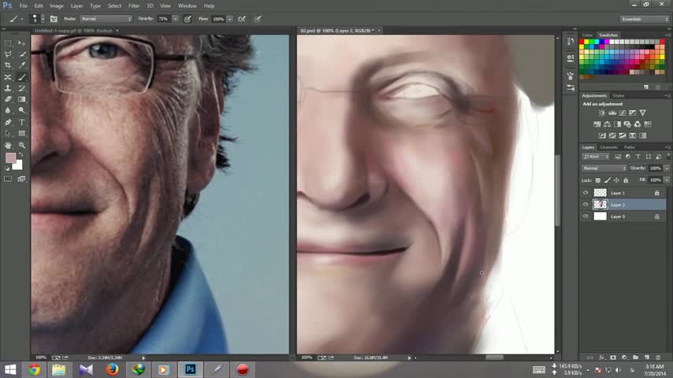Switch to the Channels tab

point(608,147)
